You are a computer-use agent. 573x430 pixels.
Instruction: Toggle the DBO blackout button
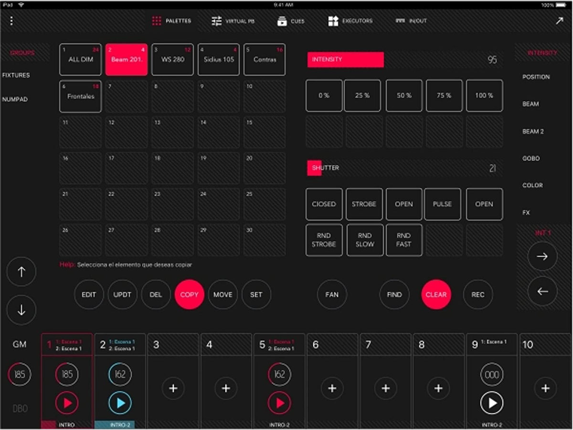point(20,409)
